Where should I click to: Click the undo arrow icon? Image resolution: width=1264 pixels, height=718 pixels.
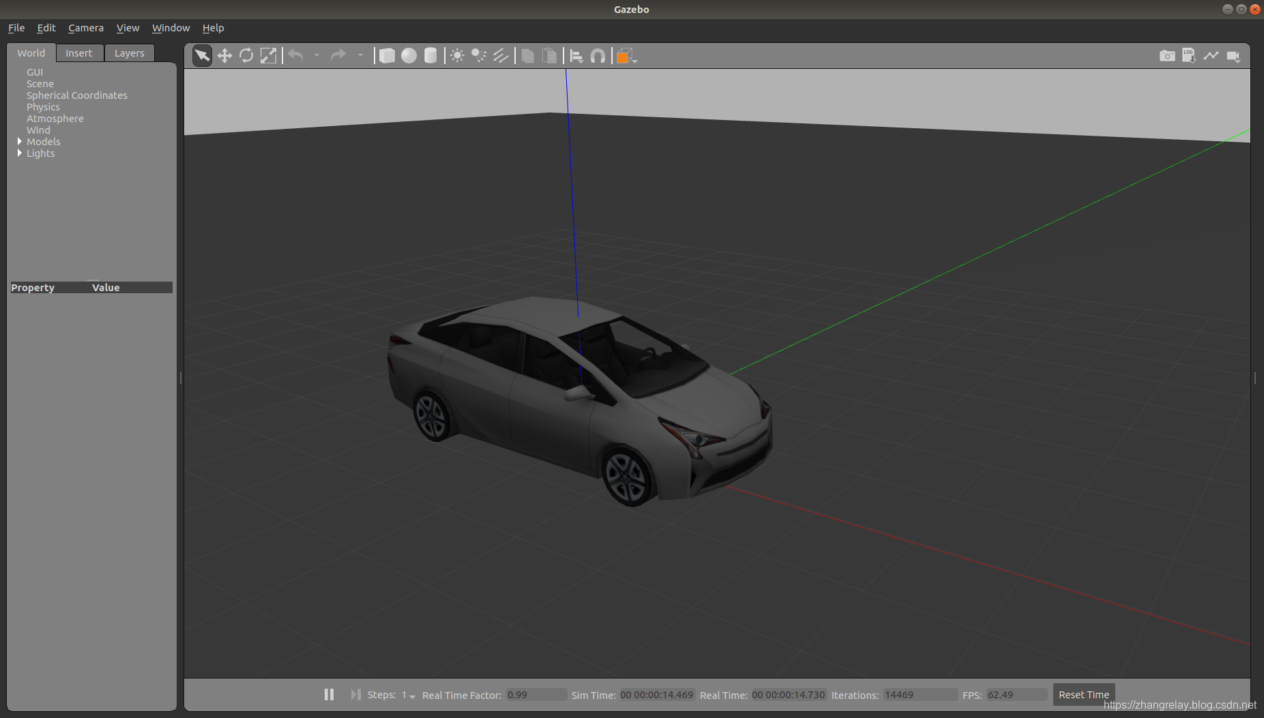[295, 55]
